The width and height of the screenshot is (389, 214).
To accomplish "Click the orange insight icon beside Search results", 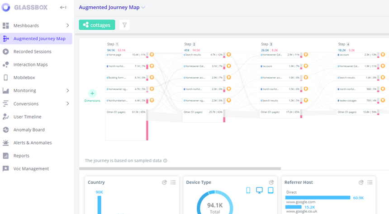I will (229, 55).
